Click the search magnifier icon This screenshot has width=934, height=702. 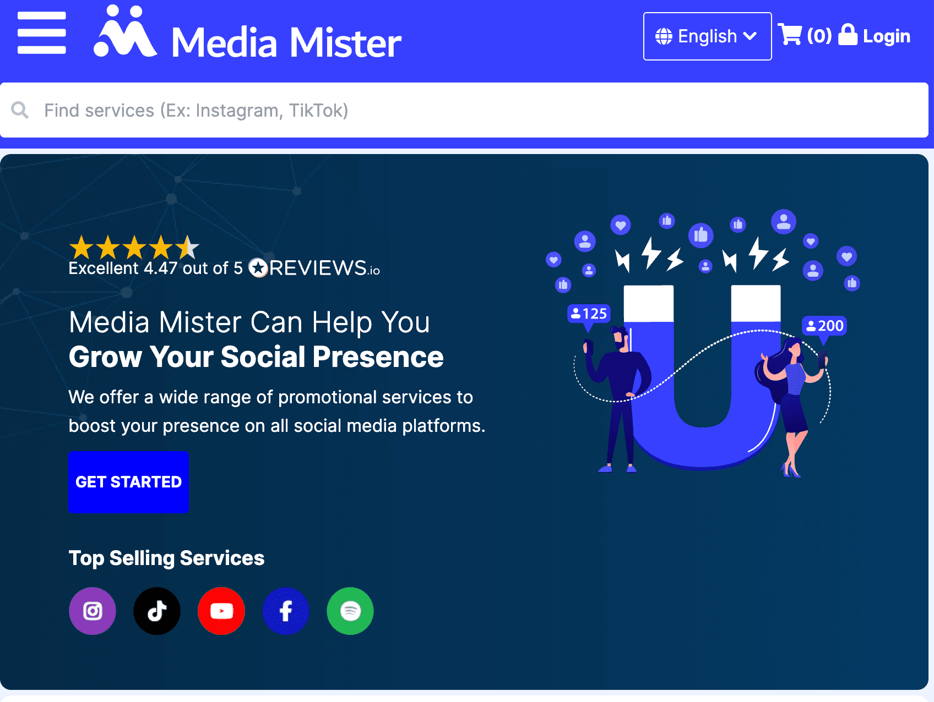pos(20,110)
